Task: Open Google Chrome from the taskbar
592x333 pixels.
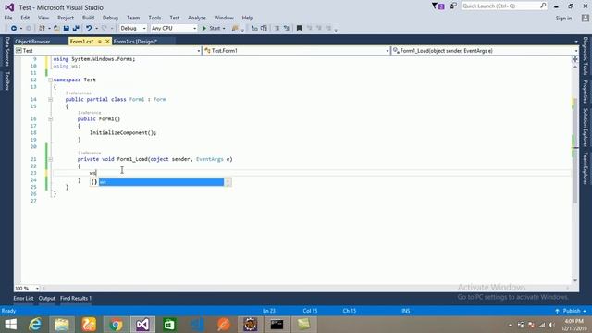Action: click(116, 325)
